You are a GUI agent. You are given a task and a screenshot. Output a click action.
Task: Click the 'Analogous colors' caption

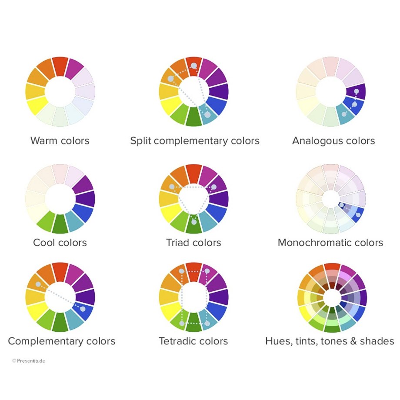coord(333,141)
